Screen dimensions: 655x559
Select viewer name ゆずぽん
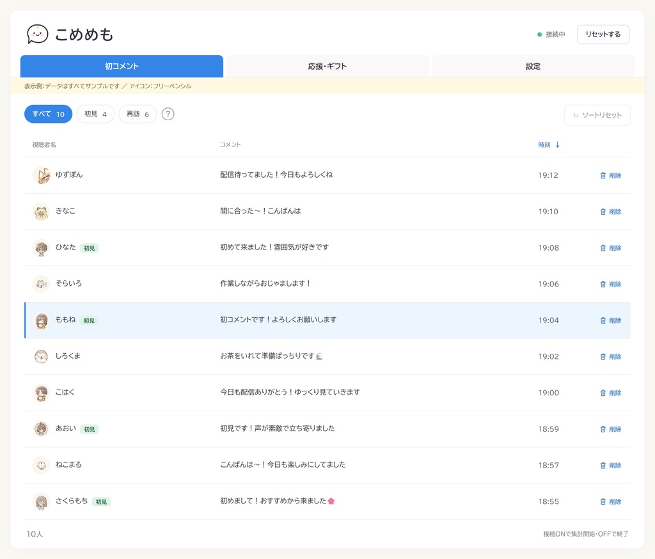point(69,175)
